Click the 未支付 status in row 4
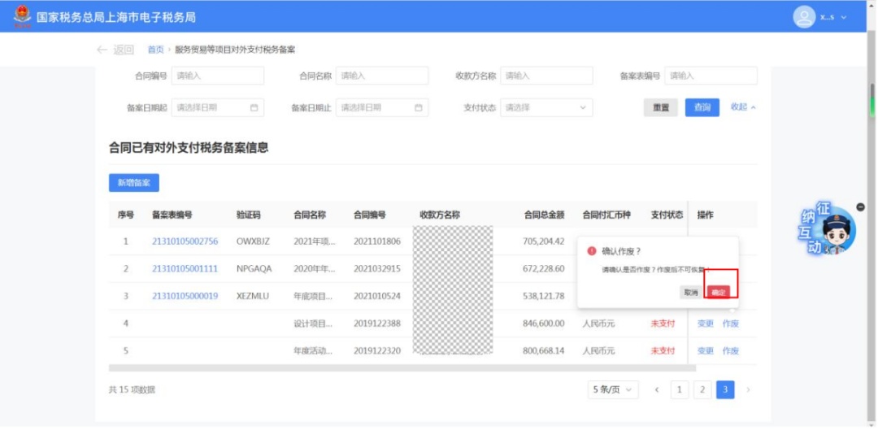Image resolution: width=878 pixels, height=430 pixels. pyautogui.click(x=663, y=323)
